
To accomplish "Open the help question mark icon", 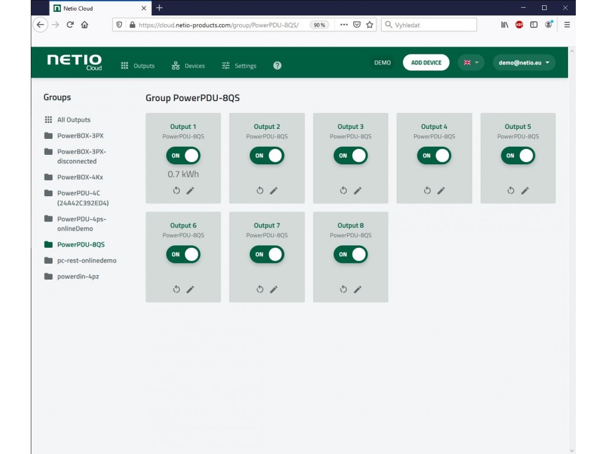I will 277,66.
